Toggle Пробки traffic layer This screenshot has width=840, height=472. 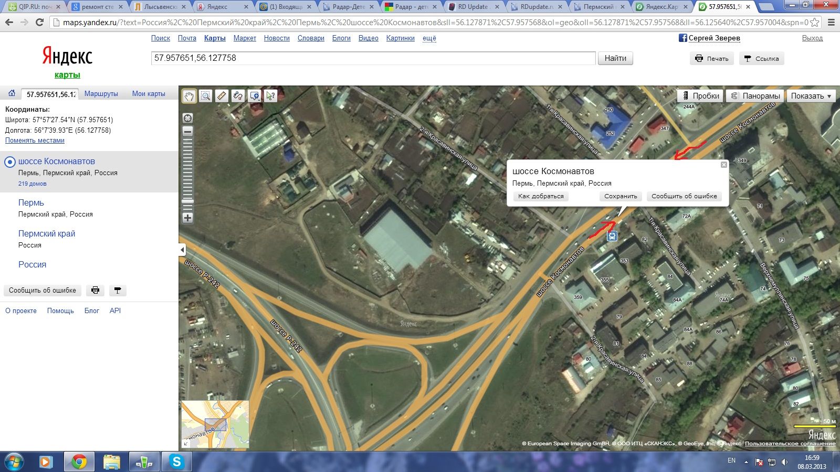[x=700, y=96]
